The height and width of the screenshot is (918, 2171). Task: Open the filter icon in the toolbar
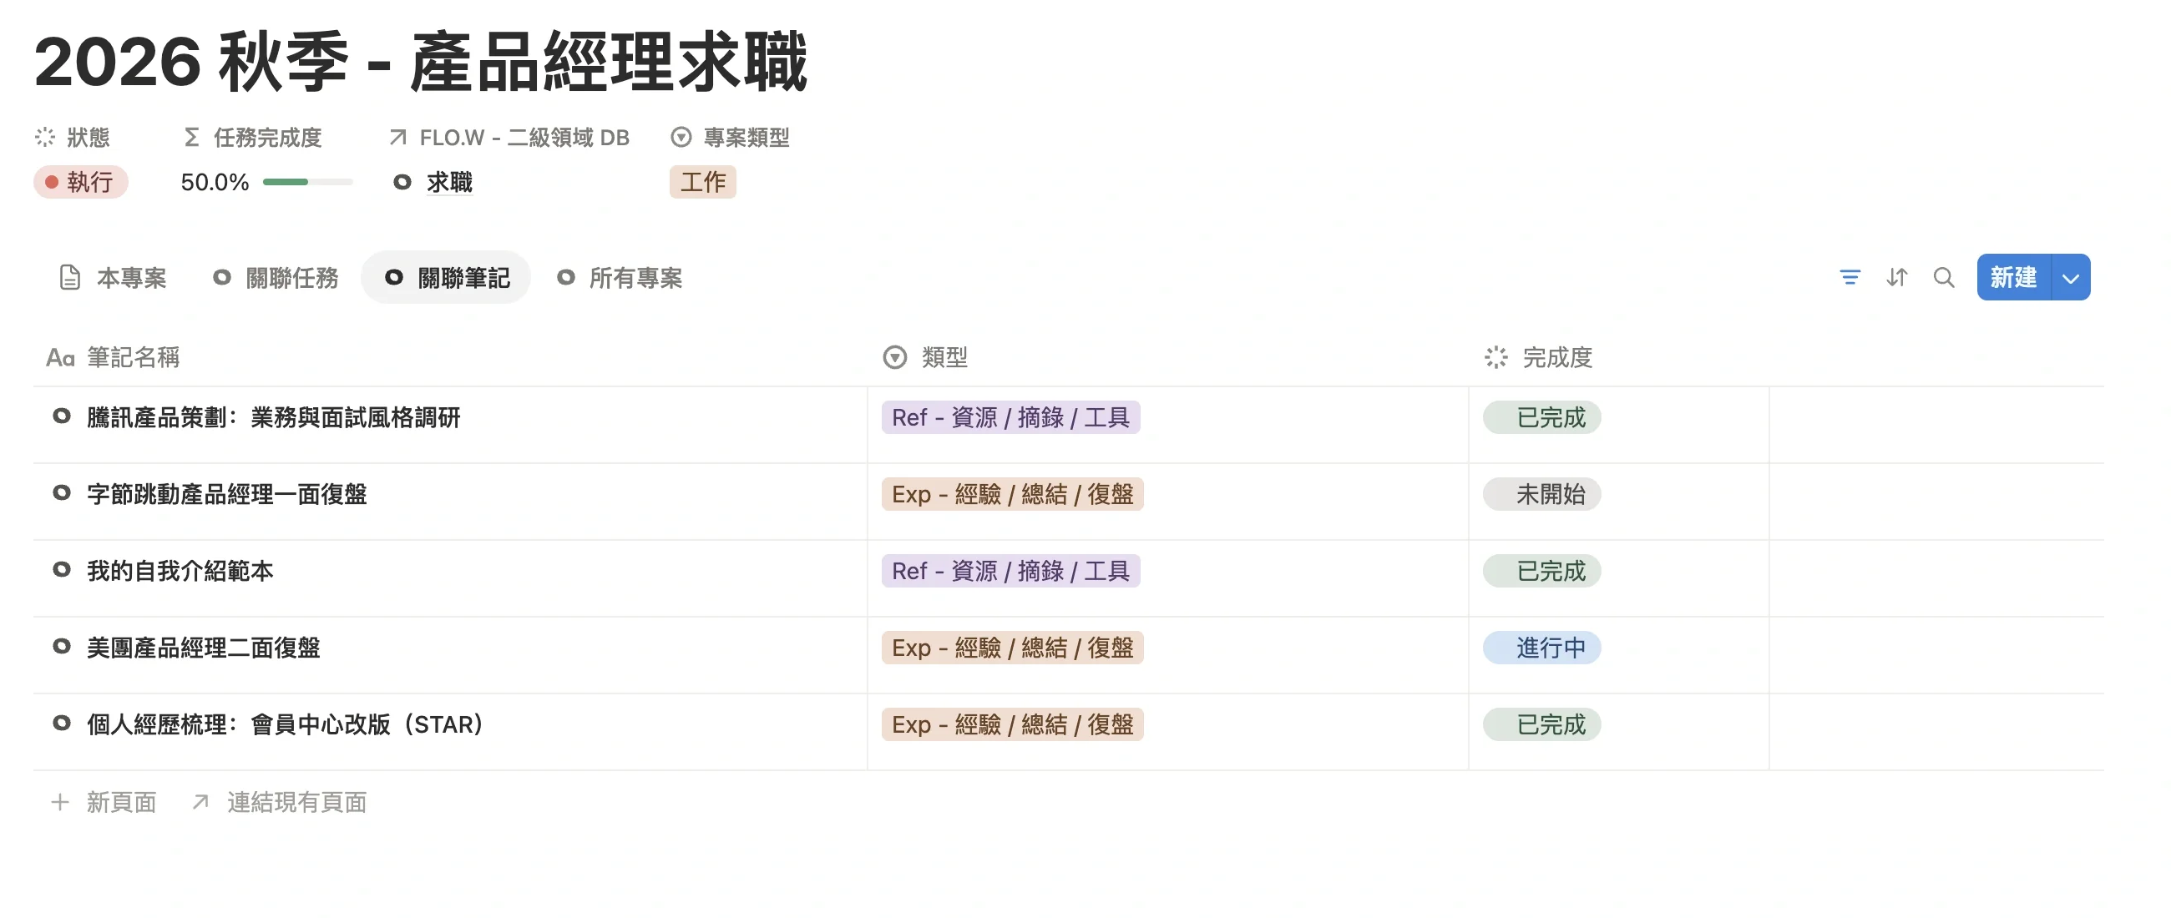pos(1849,277)
